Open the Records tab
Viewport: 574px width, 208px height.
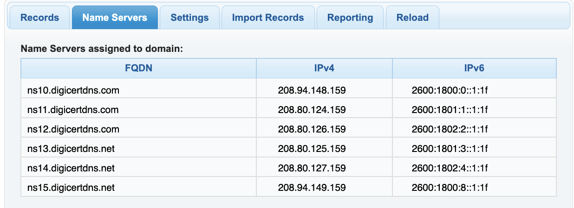pyautogui.click(x=40, y=18)
